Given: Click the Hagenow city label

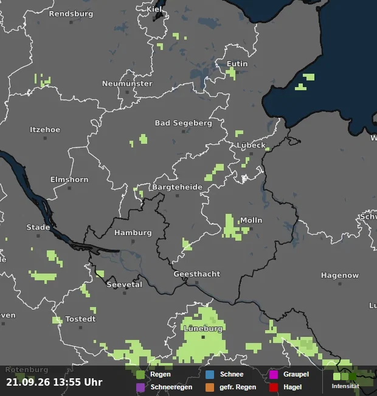Looking at the screenshot, I should point(340,275).
